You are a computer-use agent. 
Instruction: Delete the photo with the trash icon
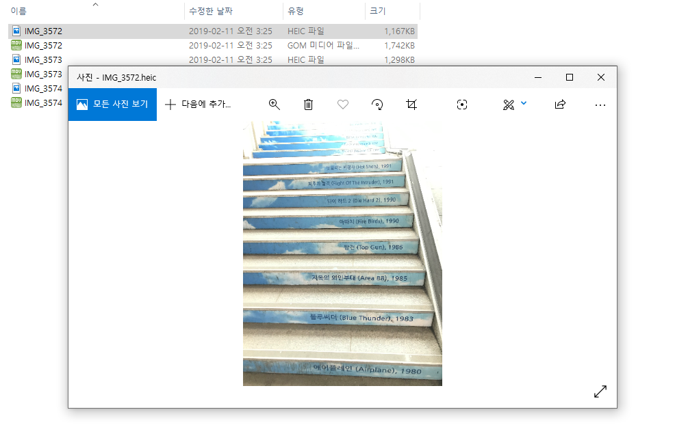(308, 105)
